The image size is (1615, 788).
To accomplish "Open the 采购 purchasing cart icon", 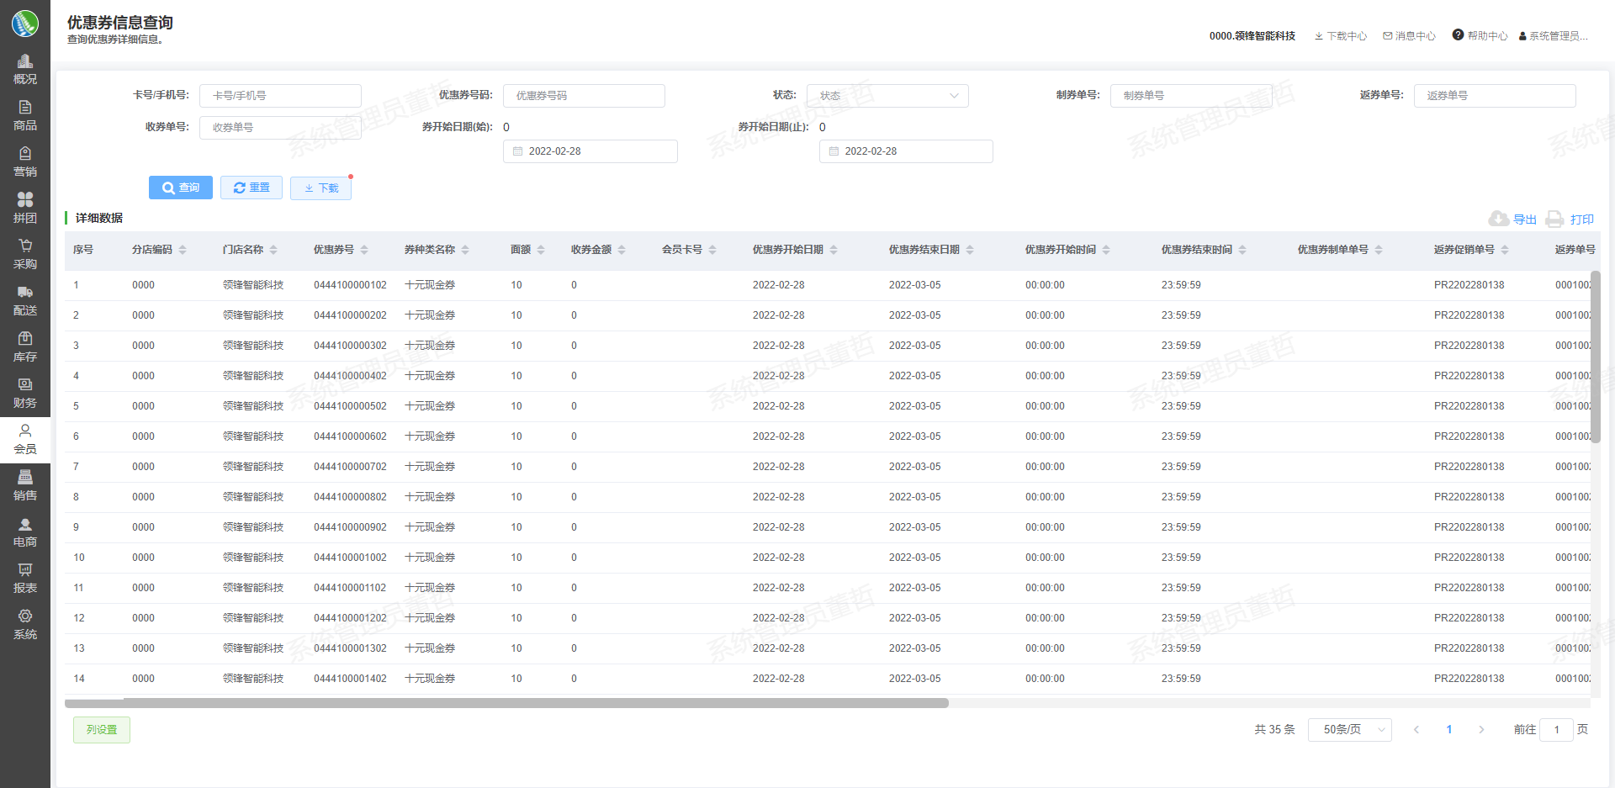I will coord(25,246).
